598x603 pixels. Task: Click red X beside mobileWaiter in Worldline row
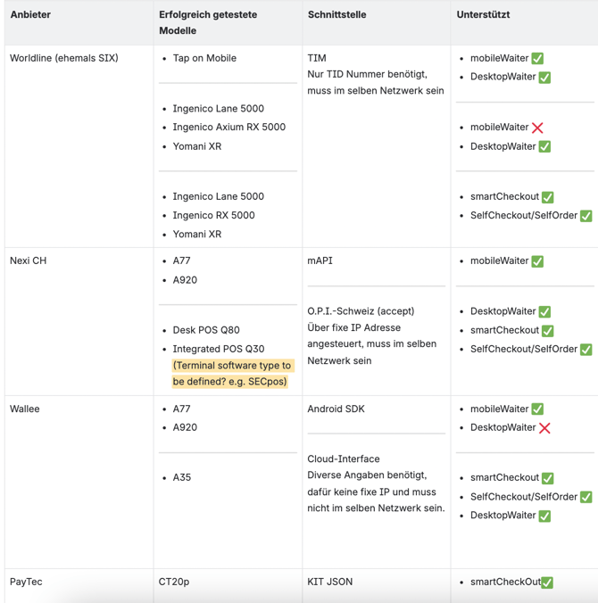point(537,128)
